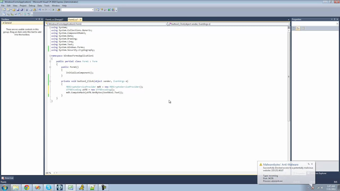
Task: Open Solution Explorer from the toolbar icon
Action: pos(97,10)
